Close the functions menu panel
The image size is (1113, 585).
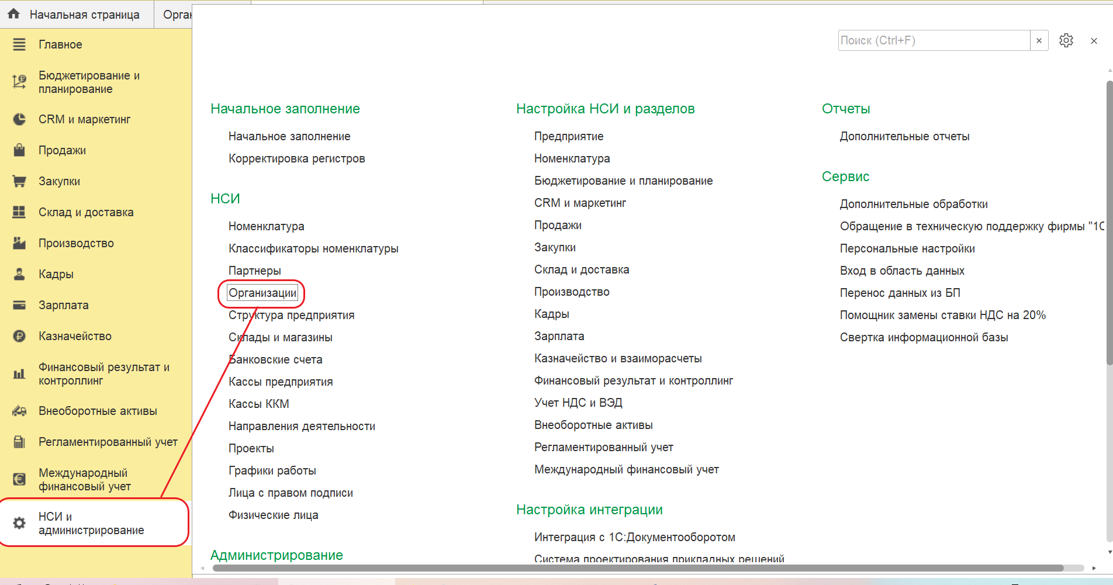(1094, 41)
